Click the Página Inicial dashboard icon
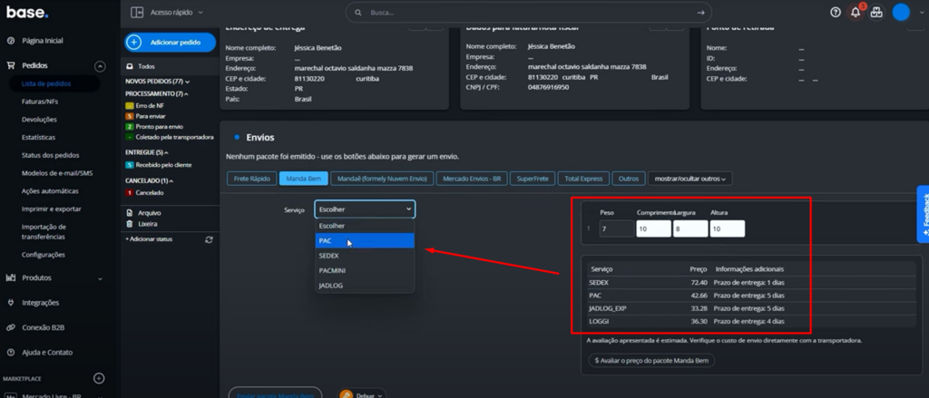Screen dimensions: 929x398 click(11, 41)
